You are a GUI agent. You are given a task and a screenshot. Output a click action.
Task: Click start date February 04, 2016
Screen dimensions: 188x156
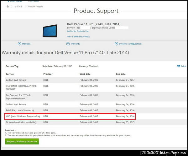coord(89,80)
